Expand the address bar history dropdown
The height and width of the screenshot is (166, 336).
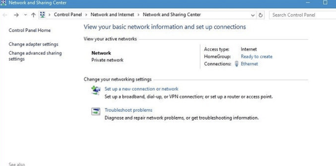(x=253, y=15)
